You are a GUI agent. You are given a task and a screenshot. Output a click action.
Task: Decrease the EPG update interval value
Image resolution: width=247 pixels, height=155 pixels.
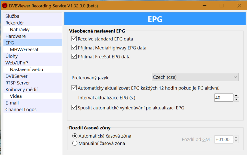coord(236,100)
